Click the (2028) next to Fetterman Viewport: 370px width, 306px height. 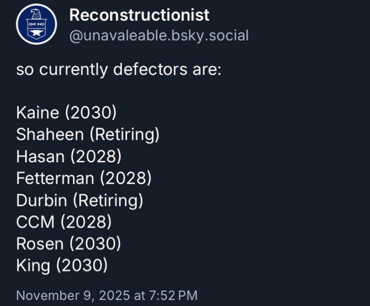[x=125, y=178]
